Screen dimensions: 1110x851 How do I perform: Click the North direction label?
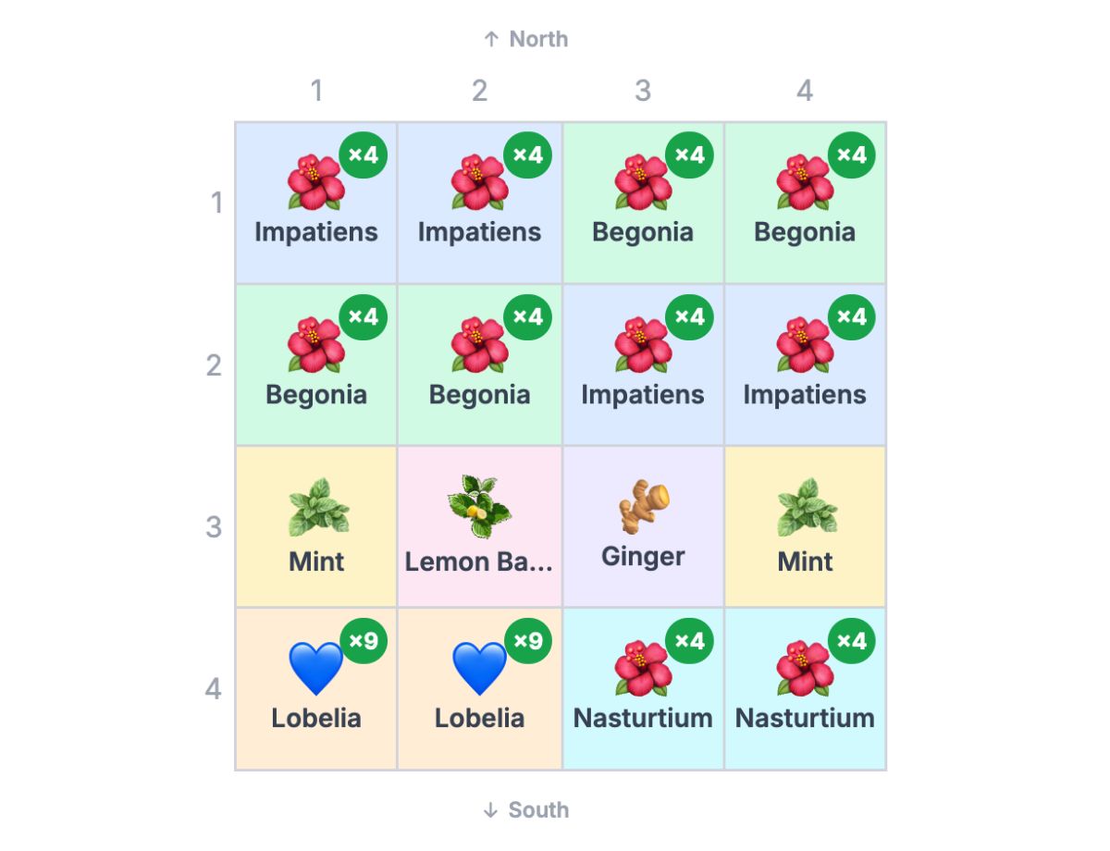pos(525,39)
